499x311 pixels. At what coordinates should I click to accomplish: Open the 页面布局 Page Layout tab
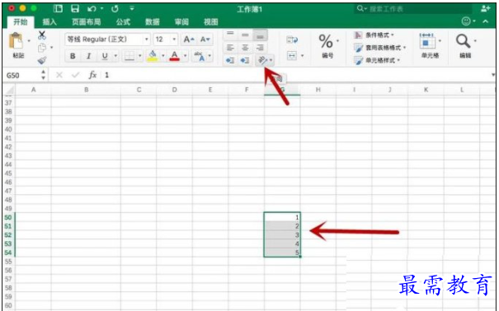(87, 22)
